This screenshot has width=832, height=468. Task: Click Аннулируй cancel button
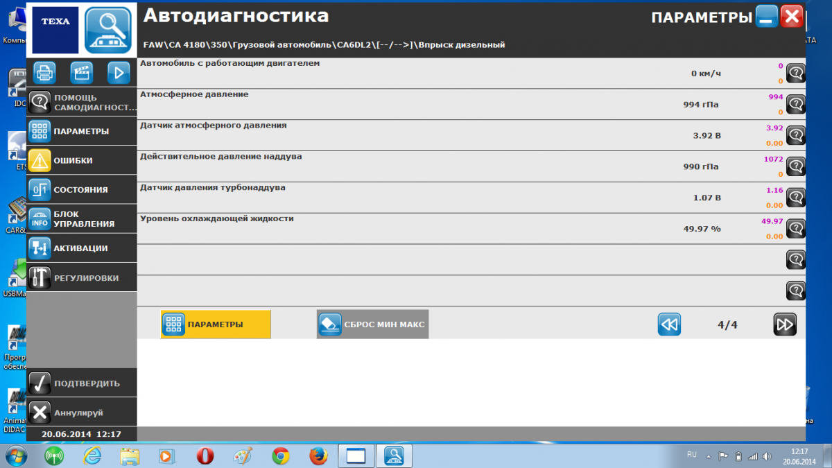(x=82, y=413)
